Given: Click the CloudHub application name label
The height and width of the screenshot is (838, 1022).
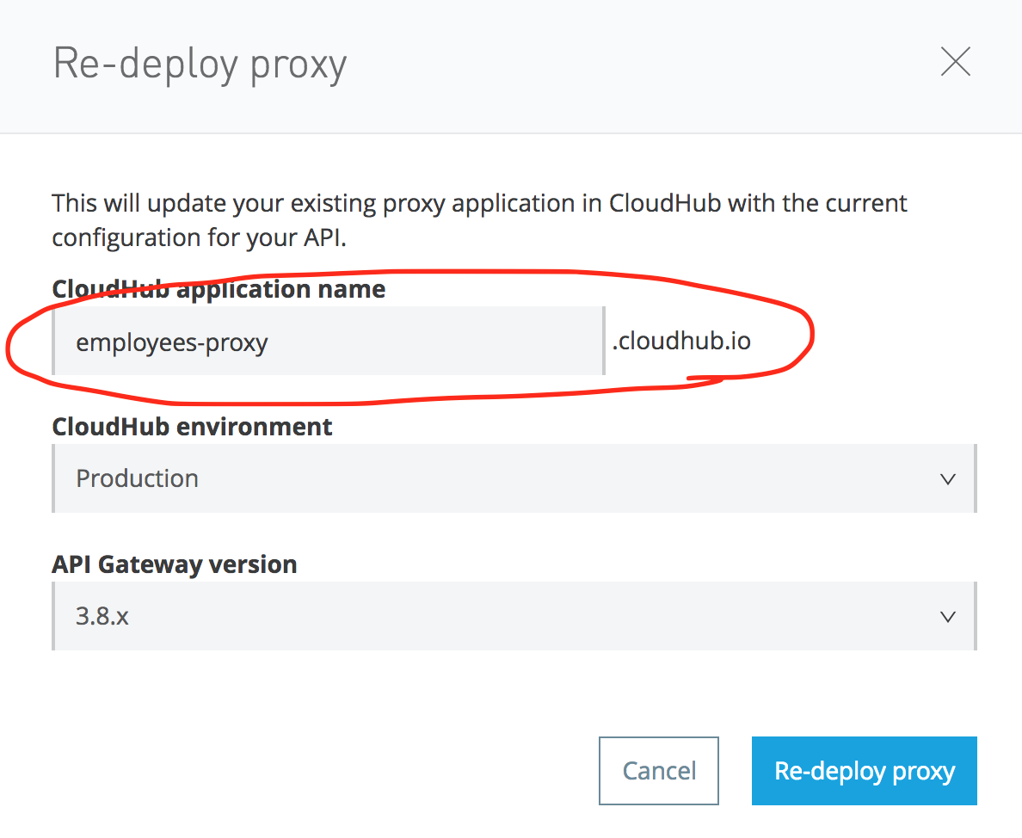Looking at the screenshot, I should pos(219,289).
